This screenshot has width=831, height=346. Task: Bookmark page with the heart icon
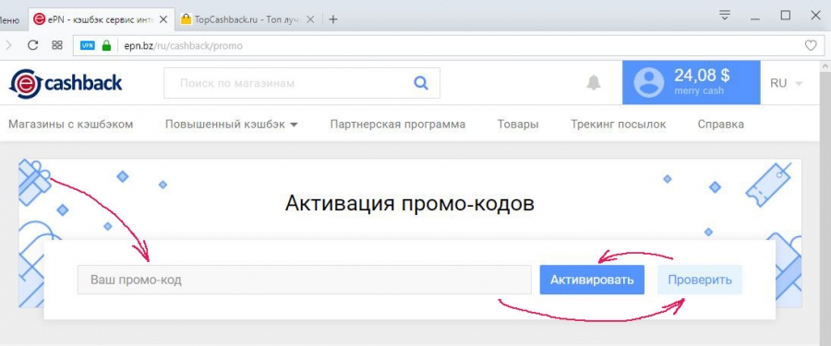[x=811, y=46]
